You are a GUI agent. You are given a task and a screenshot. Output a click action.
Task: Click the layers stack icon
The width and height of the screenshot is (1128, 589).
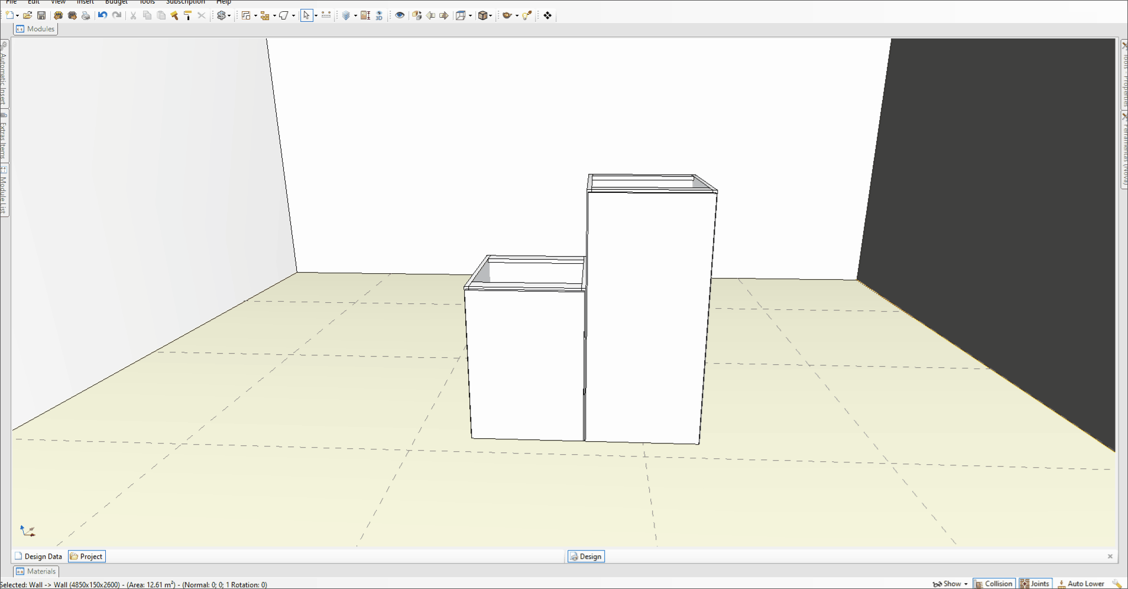(346, 15)
